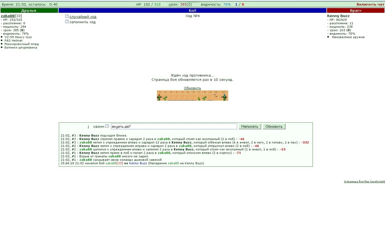
Task: Click 'HP: 84/429' in the enemy panel
Action: [337, 20]
